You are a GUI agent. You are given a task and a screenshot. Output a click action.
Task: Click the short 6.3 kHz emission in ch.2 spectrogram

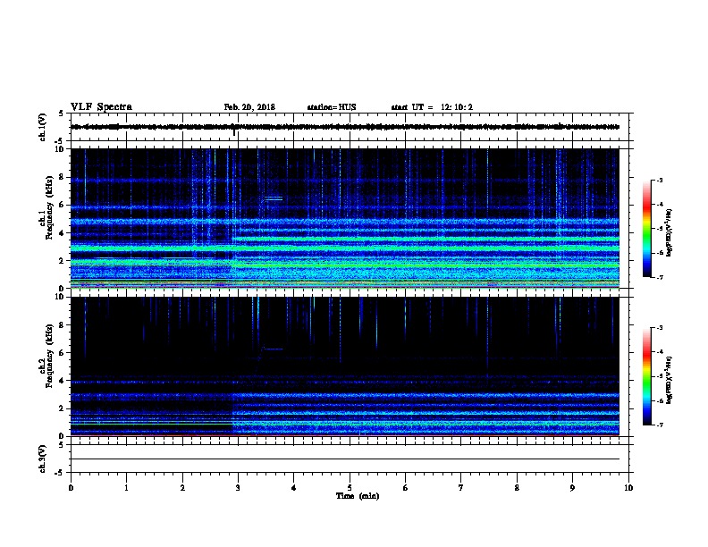pos(274,349)
